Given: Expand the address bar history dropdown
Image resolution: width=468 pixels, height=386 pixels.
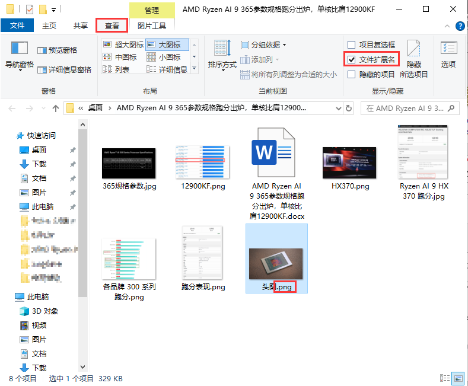Looking at the screenshot, I should click(x=339, y=109).
